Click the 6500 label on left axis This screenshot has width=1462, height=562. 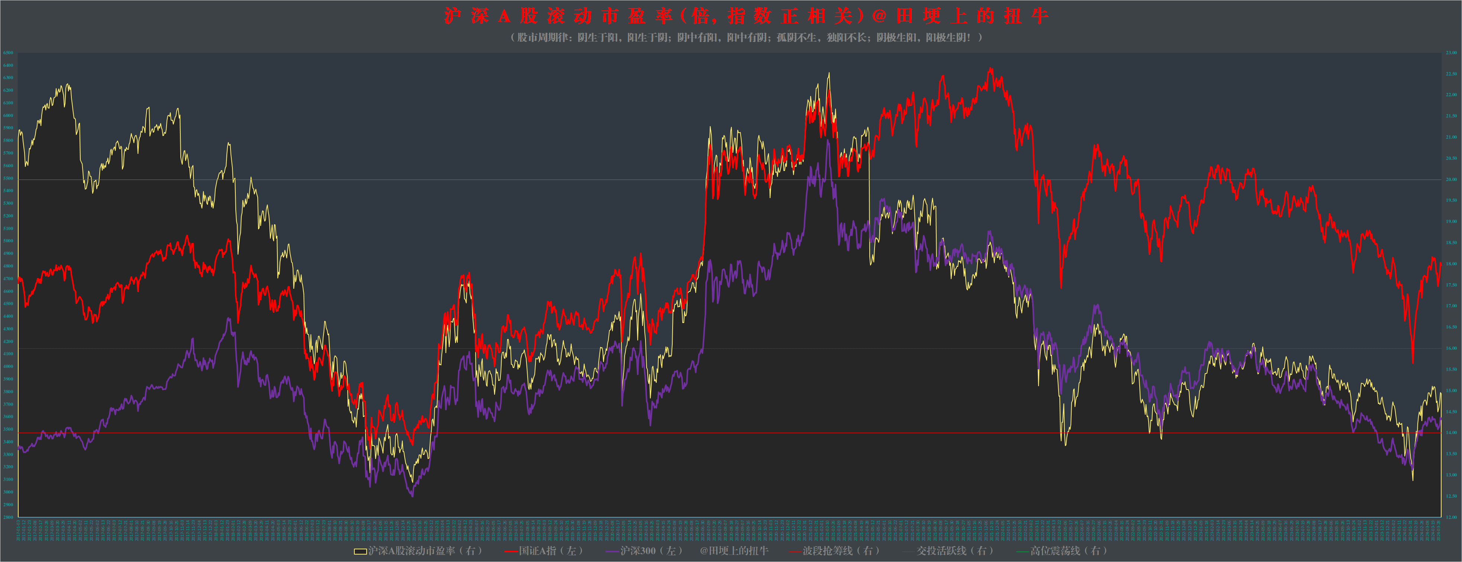coord(8,53)
